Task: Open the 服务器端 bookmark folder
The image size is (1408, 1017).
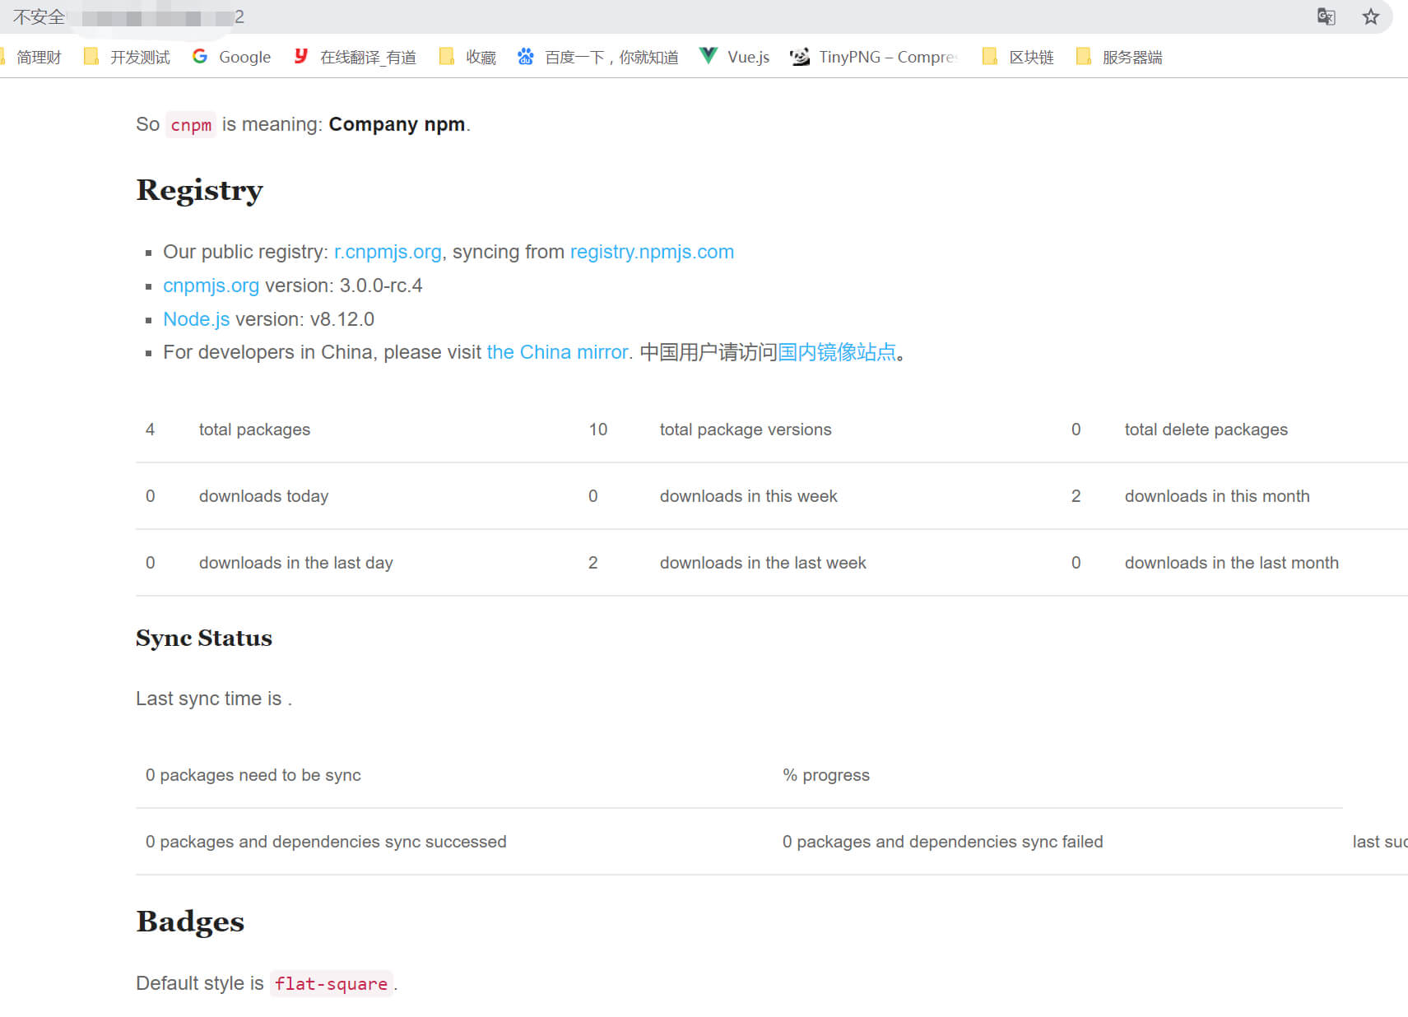Action: (x=1119, y=57)
